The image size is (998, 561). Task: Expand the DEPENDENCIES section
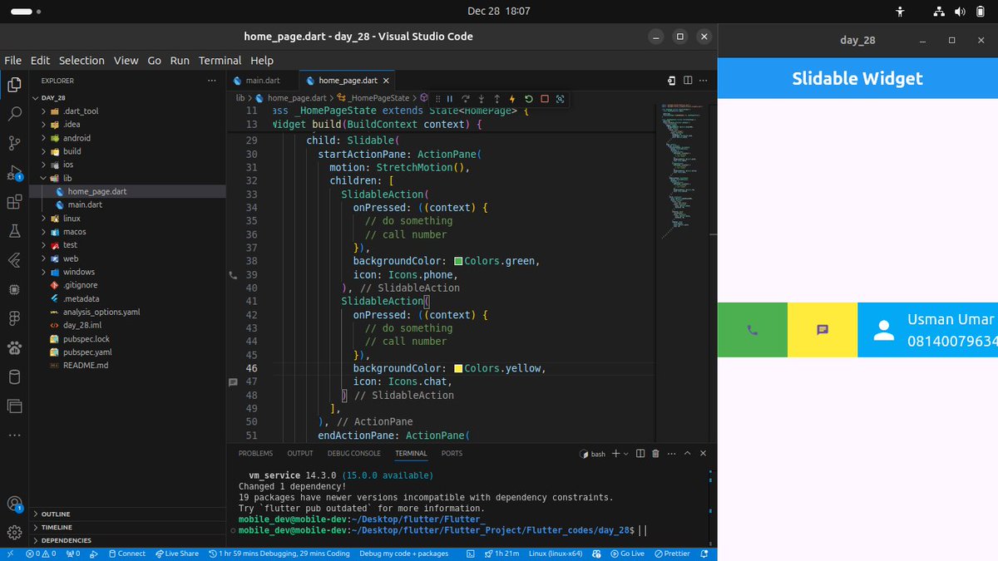(128, 540)
